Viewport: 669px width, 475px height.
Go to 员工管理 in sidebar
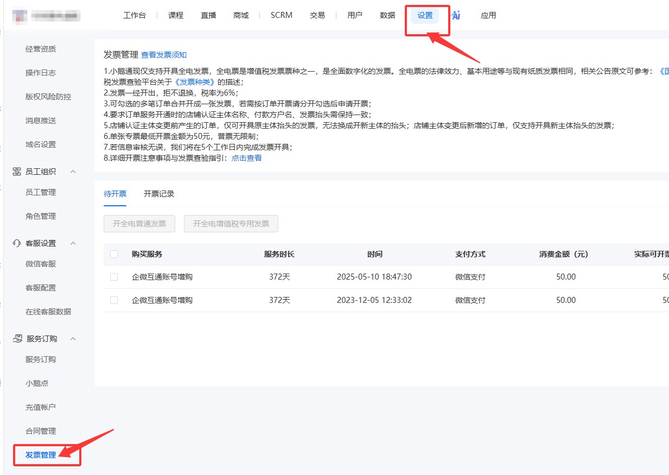point(41,192)
